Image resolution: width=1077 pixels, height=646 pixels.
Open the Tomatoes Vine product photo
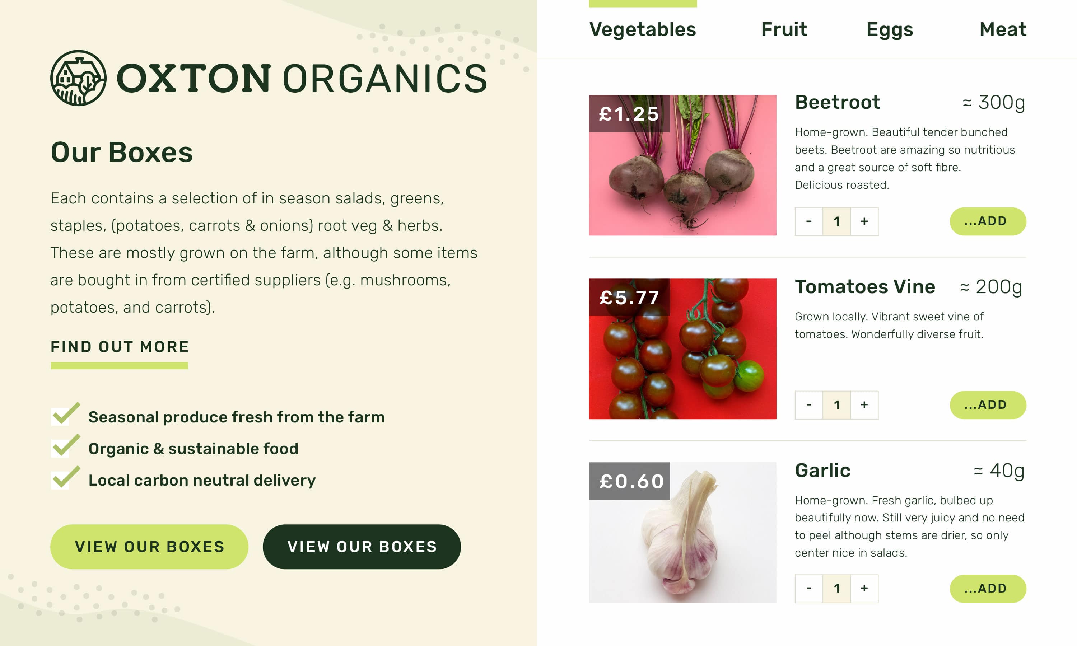pyautogui.click(x=682, y=349)
